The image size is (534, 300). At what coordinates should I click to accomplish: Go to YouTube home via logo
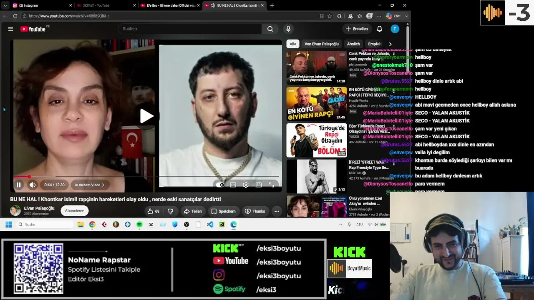point(33,29)
